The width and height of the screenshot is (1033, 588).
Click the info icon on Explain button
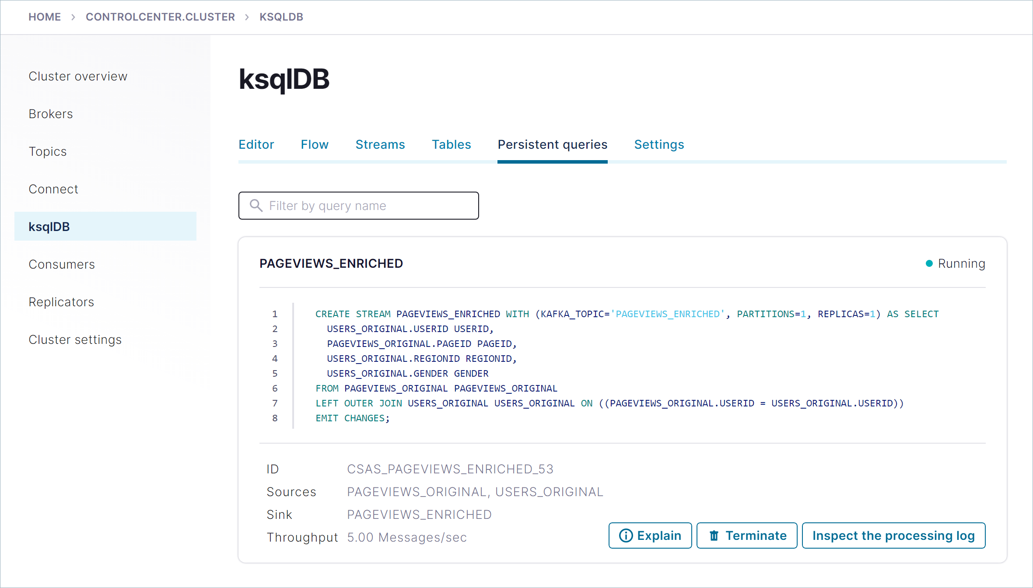[626, 535]
